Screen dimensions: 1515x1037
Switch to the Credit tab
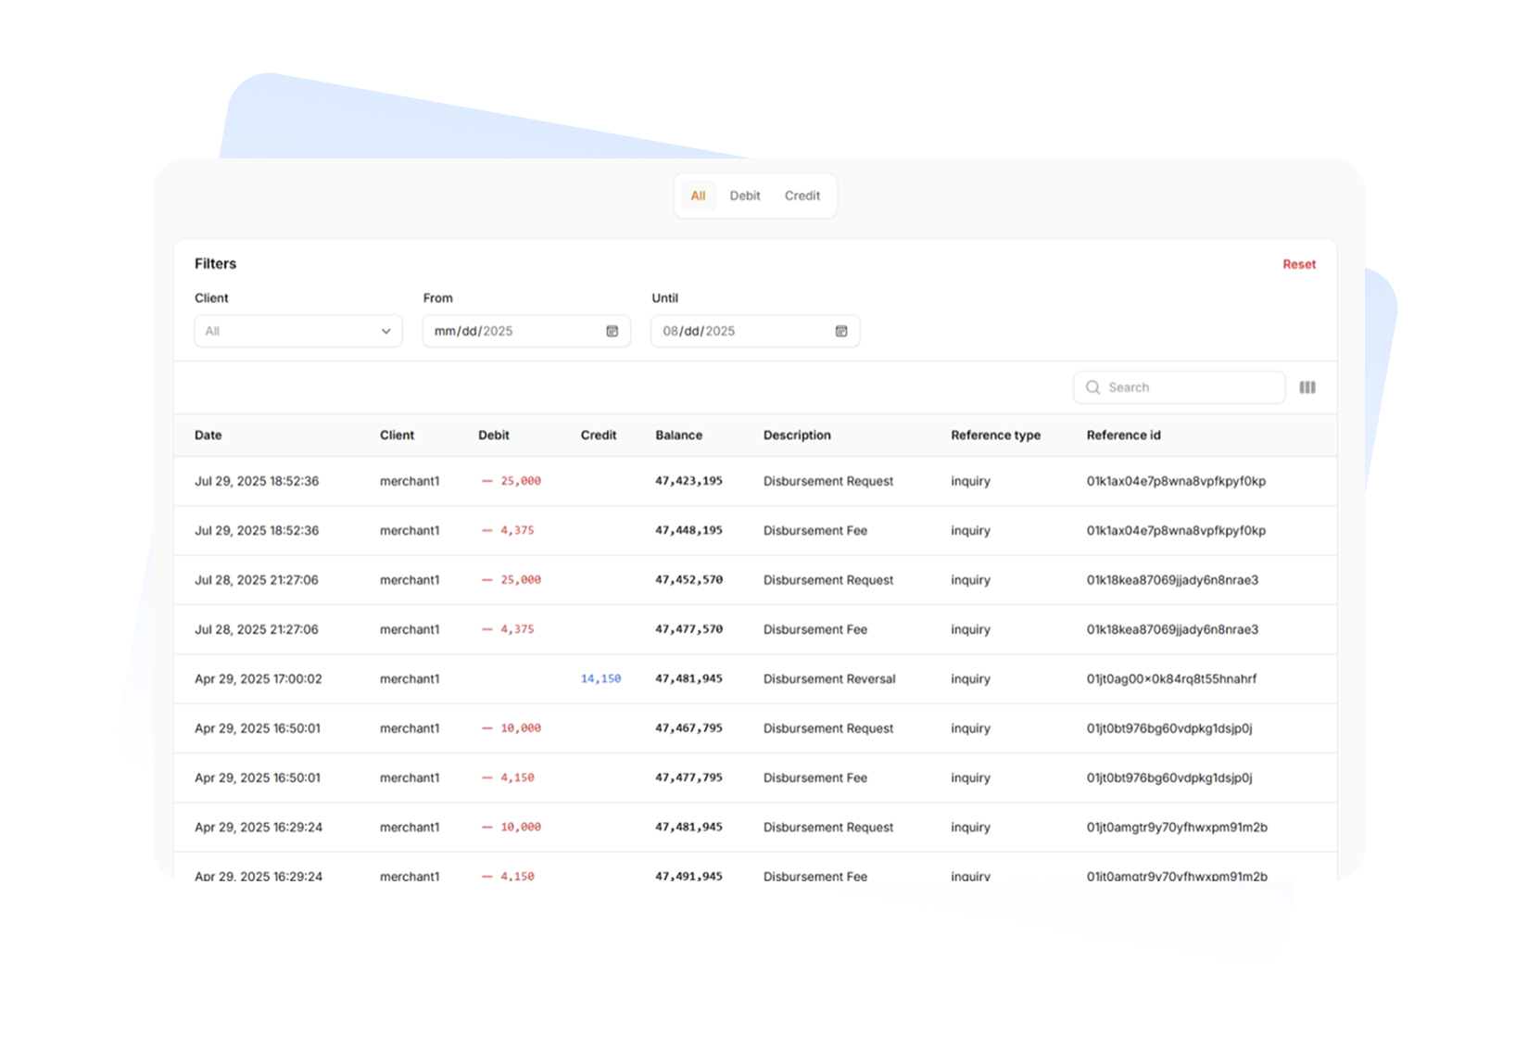pos(802,196)
